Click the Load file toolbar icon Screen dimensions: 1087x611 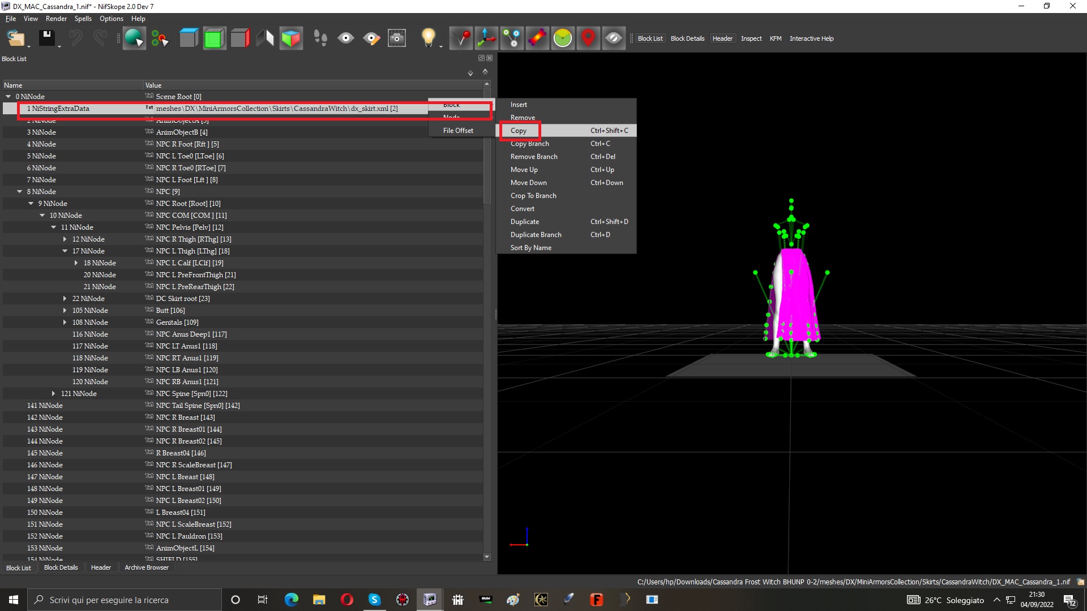coord(15,38)
